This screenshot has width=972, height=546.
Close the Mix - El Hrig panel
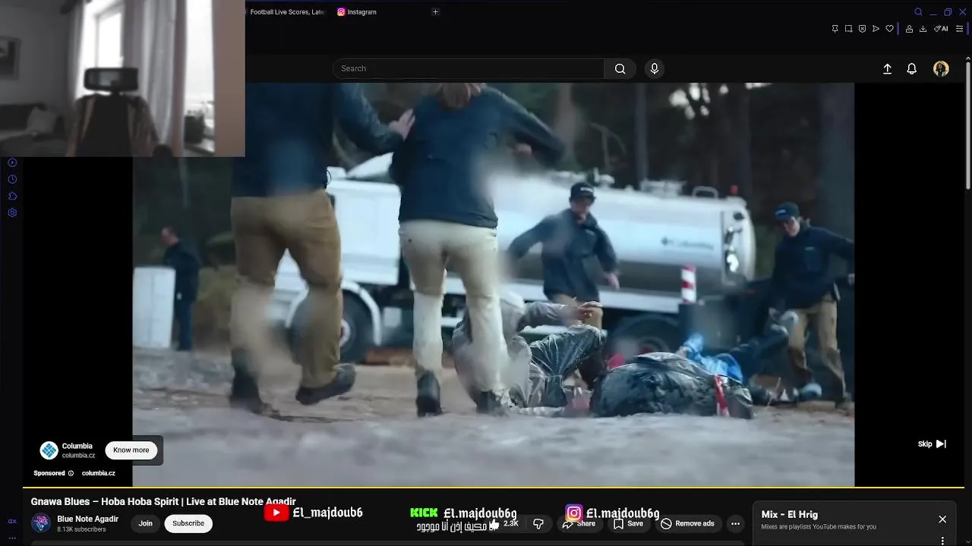(942, 519)
